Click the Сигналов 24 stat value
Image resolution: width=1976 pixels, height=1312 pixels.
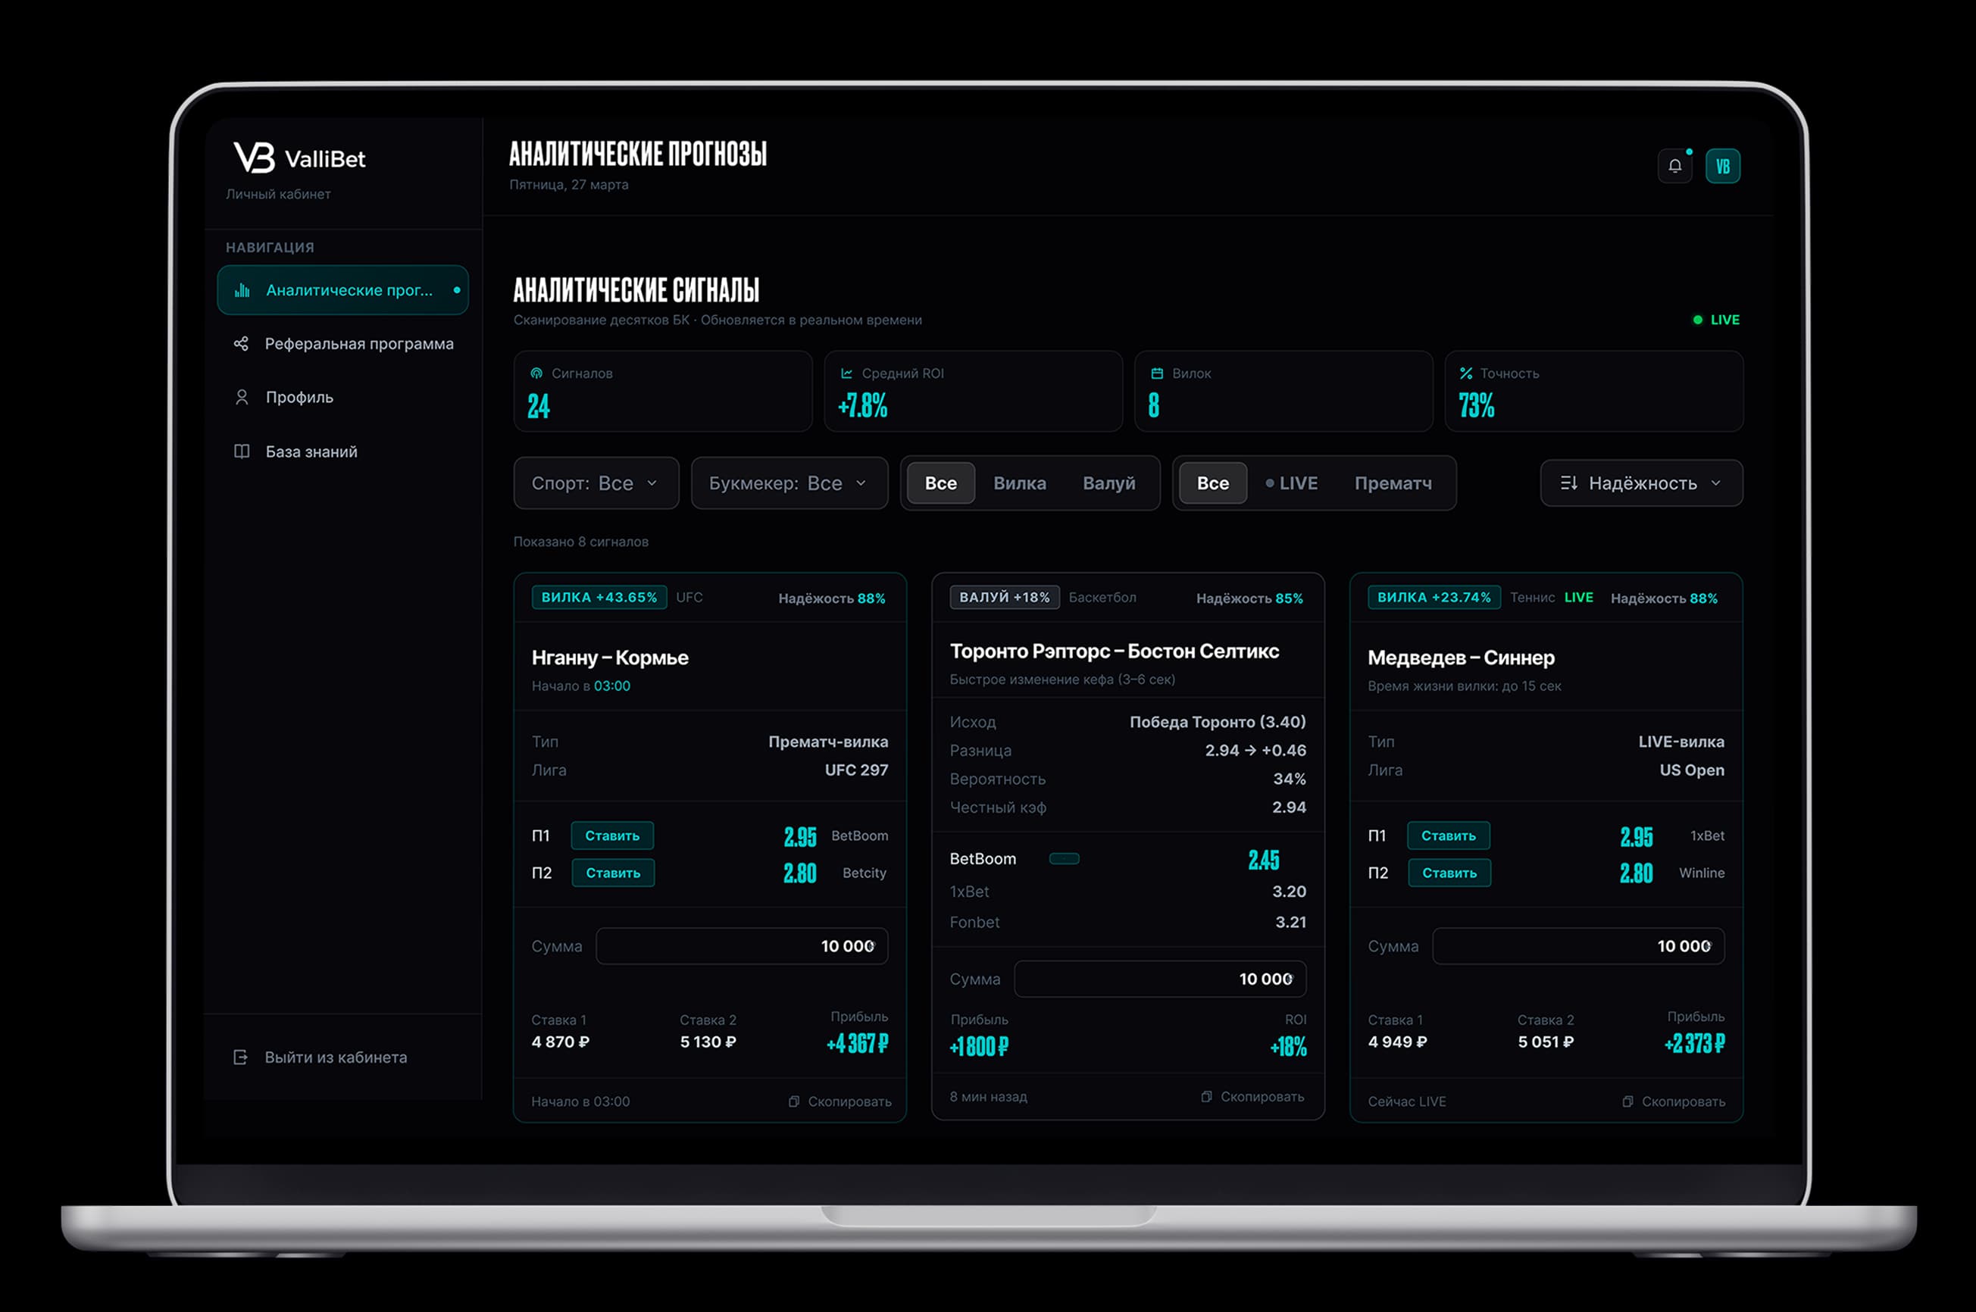[x=538, y=407]
